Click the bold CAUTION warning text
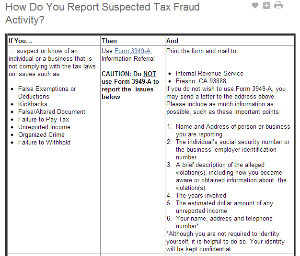Viewport: 300px width, 256px height. 130,85
